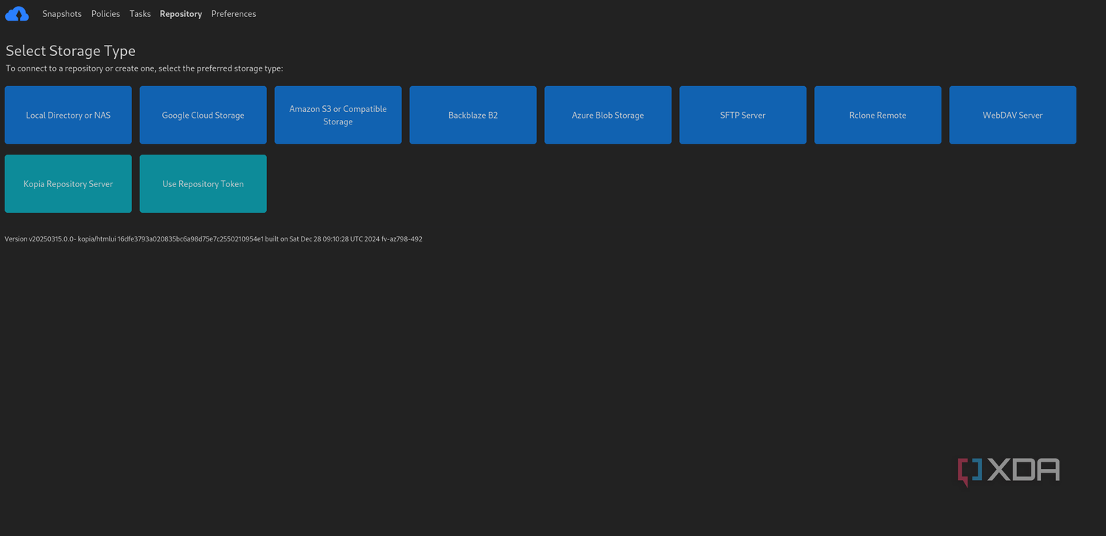Viewport: 1106px width, 536px height.
Task: Open the Preferences tab
Action: click(x=234, y=14)
